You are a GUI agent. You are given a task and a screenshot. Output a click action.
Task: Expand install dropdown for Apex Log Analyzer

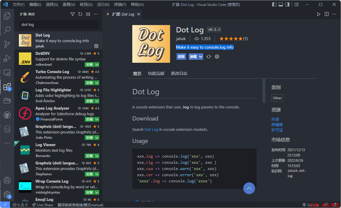pyautogui.click(x=97, y=119)
